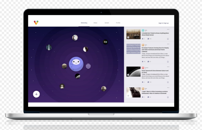Click the round plus add button
The image size is (202, 130).
click(36, 94)
